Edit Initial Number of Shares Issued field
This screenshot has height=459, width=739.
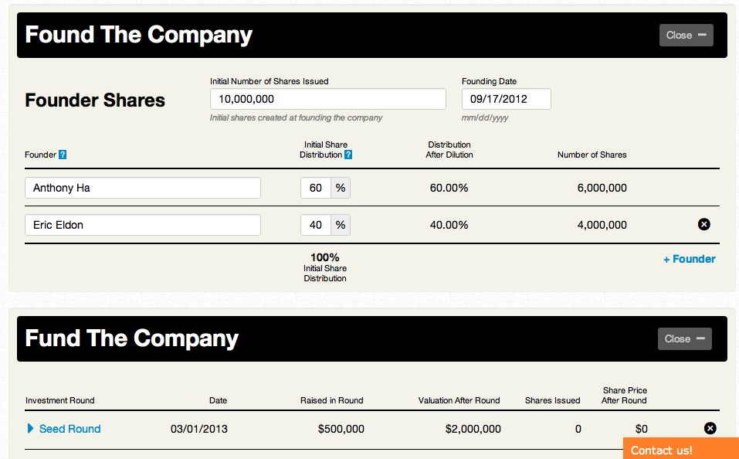point(327,99)
